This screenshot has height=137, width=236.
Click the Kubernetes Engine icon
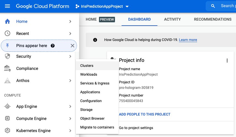tap(7, 131)
